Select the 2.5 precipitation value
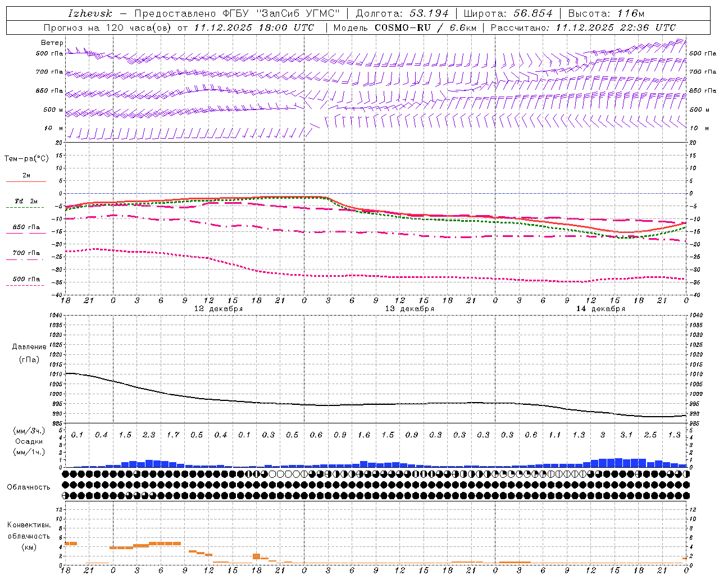 (x=650, y=435)
